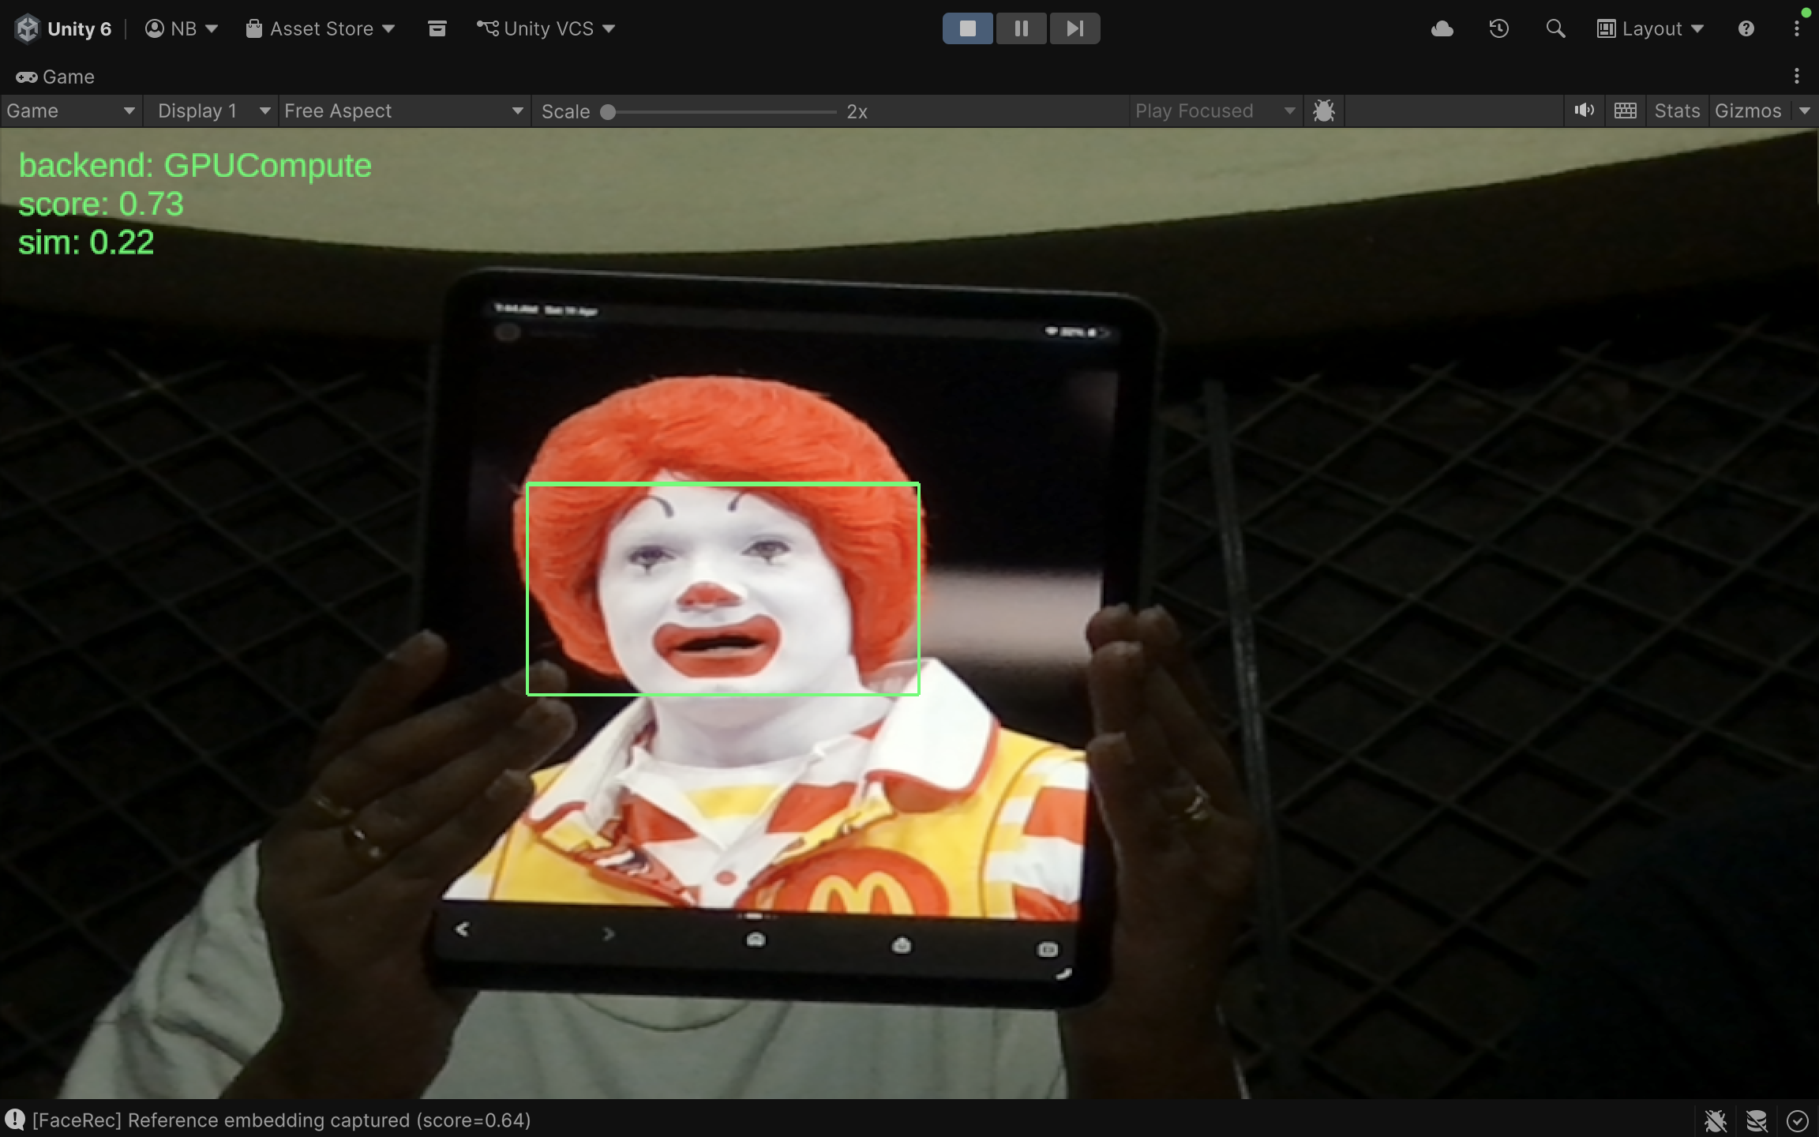
Task: Toggle the Stats overlay in Game view
Action: [1676, 111]
